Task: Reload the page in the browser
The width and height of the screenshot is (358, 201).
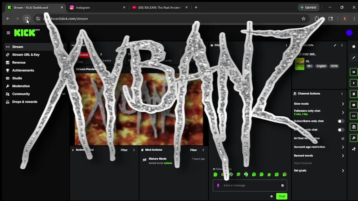Action: 27,19
